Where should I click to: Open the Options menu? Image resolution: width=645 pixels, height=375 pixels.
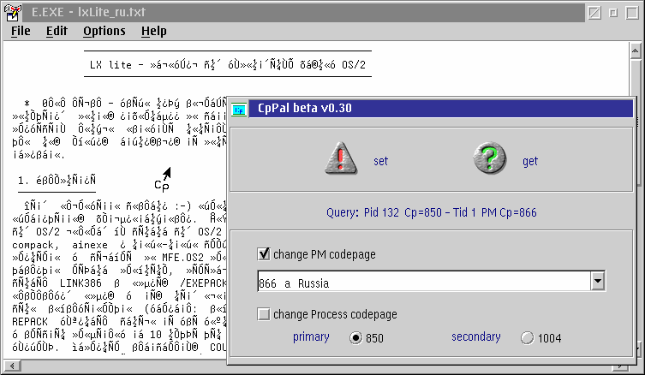(x=104, y=31)
